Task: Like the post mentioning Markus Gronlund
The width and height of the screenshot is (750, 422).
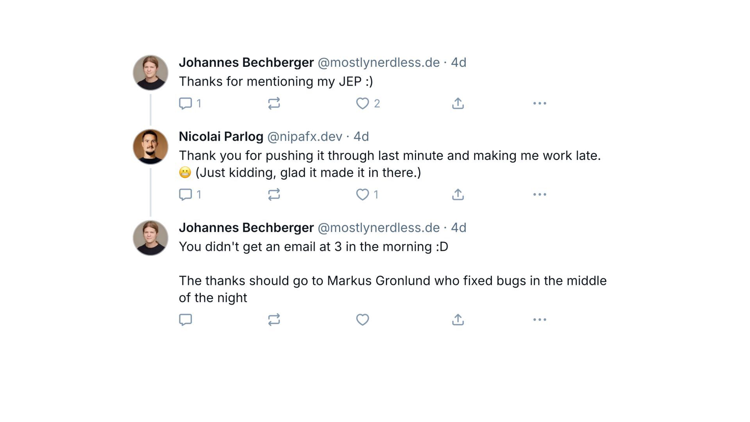Action: (x=362, y=320)
